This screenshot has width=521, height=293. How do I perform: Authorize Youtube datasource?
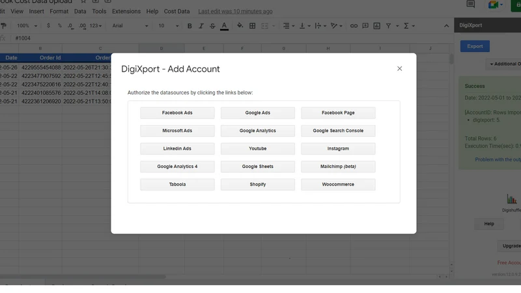pos(257,148)
